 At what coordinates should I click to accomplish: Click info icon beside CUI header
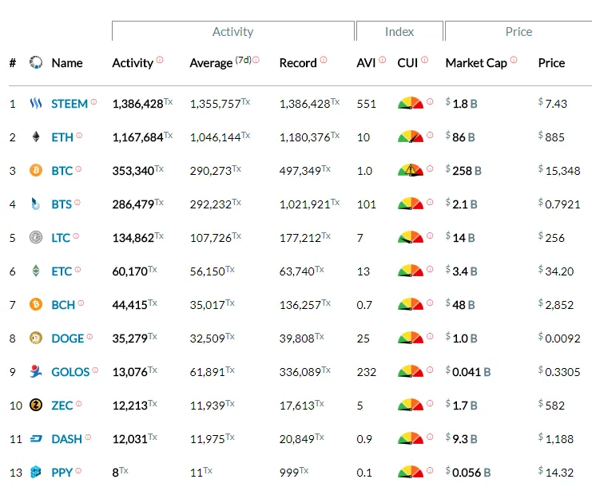pyautogui.click(x=425, y=60)
